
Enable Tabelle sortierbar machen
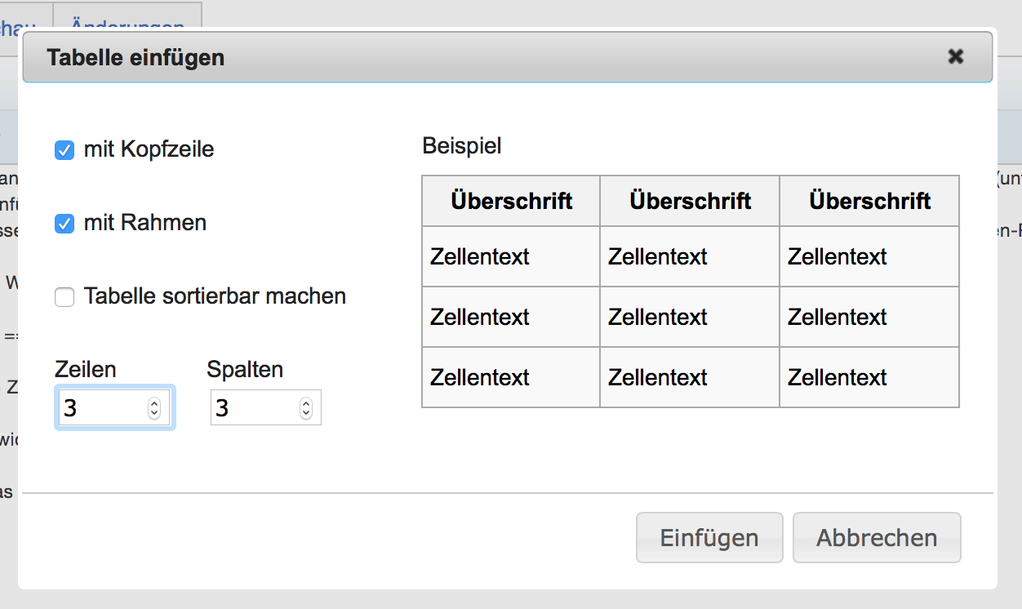(64, 297)
